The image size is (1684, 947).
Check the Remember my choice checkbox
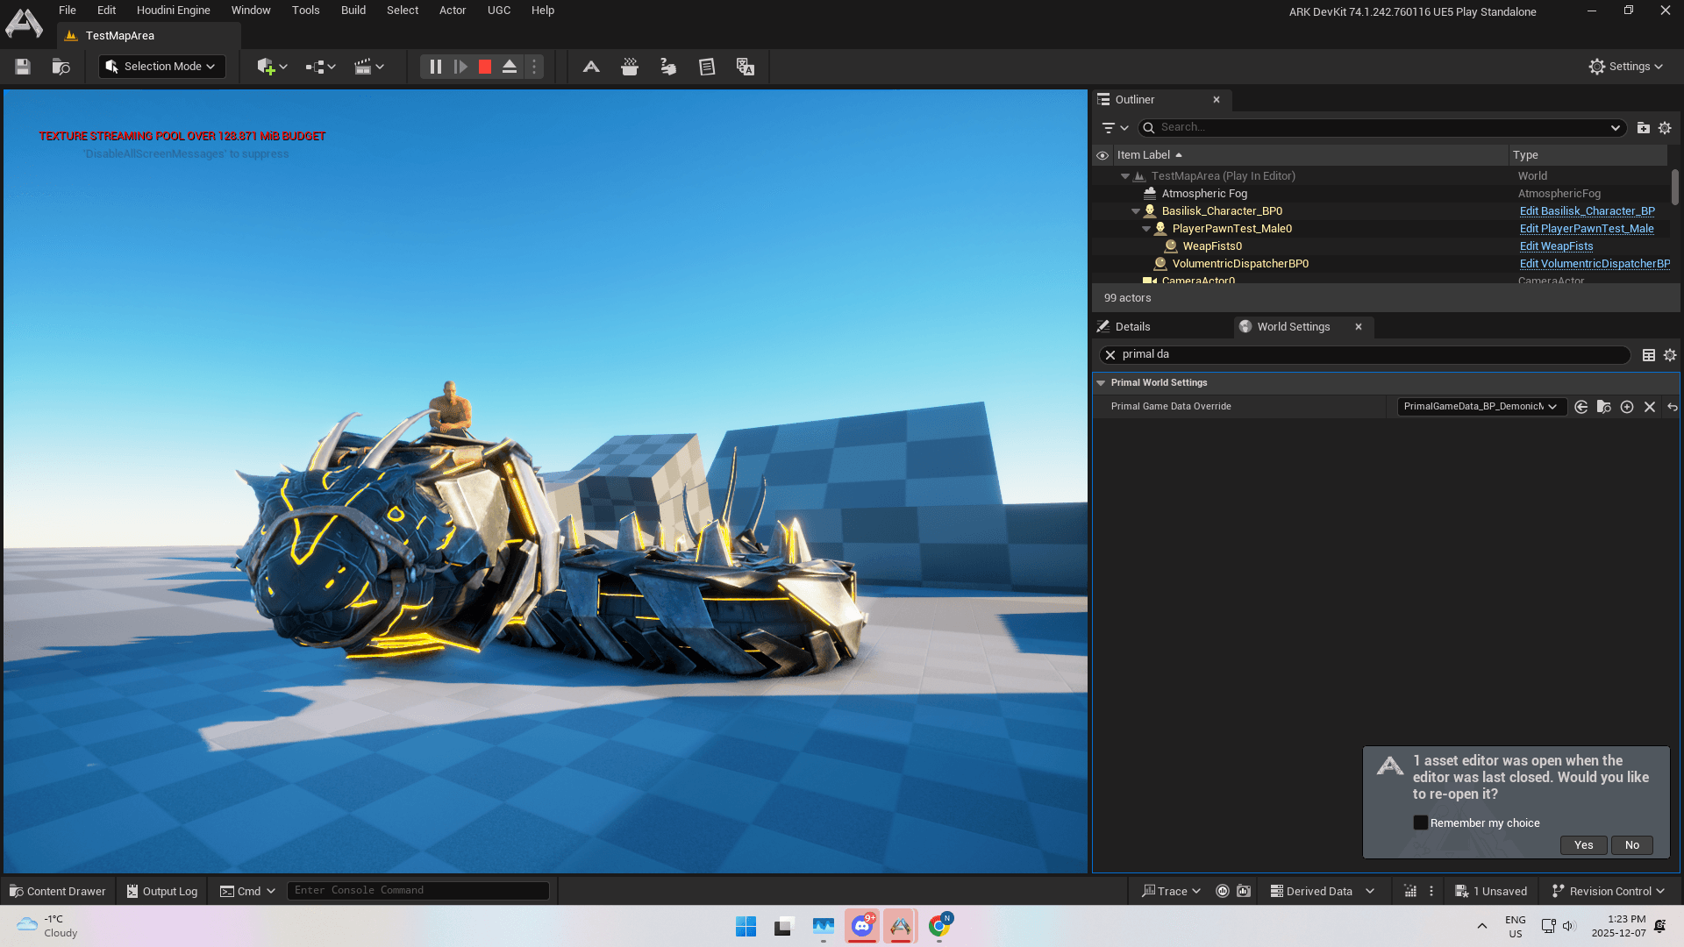click(1420, 822)
